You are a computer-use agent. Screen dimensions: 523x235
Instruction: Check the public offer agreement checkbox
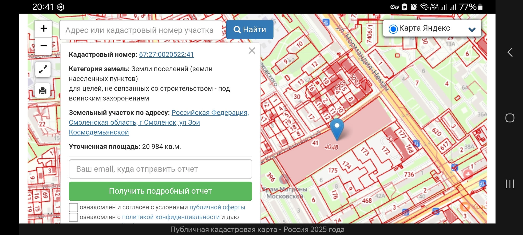click(x=74, y=207)
